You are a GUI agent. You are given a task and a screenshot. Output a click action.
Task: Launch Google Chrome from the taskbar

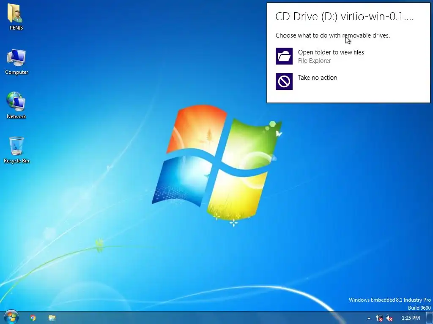(x=33, y=318)
